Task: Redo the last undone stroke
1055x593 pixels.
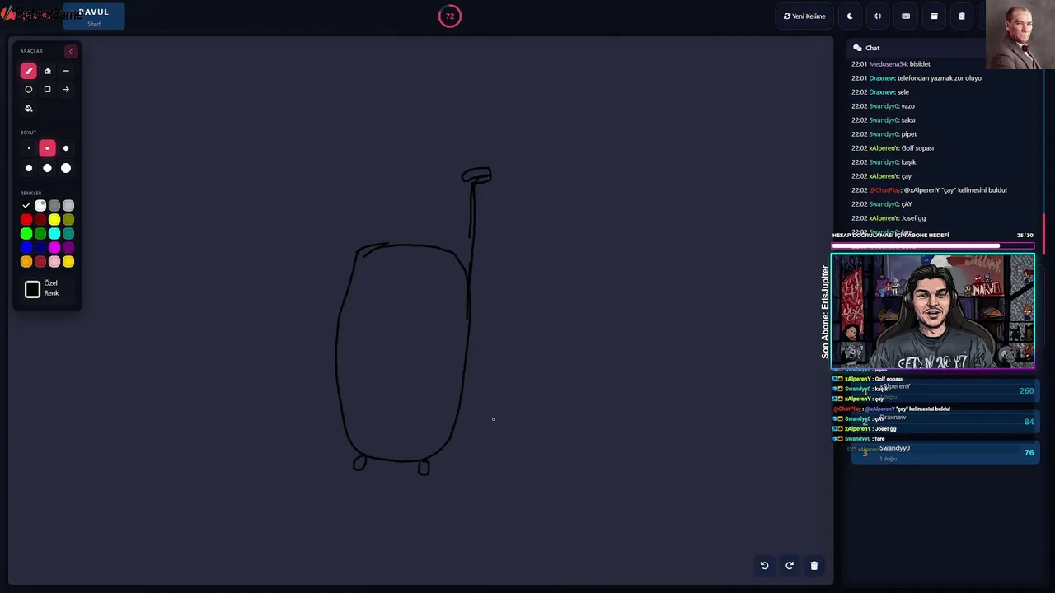Action: (789, 565)
